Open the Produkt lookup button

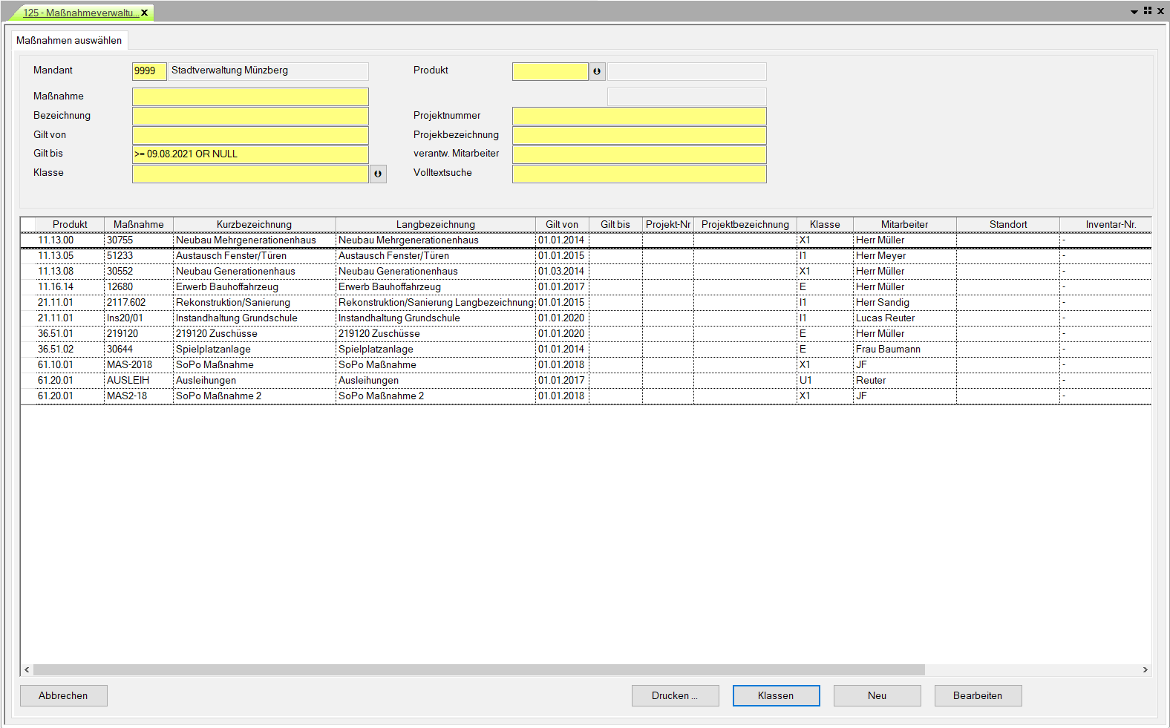(x=597, y=71)
